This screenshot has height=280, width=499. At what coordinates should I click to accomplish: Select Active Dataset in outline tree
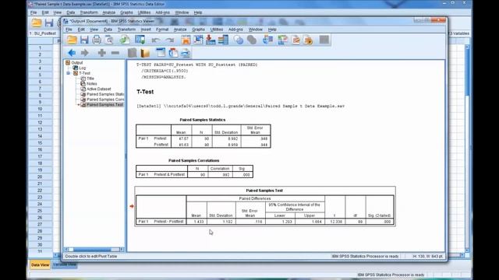[99, 89]
